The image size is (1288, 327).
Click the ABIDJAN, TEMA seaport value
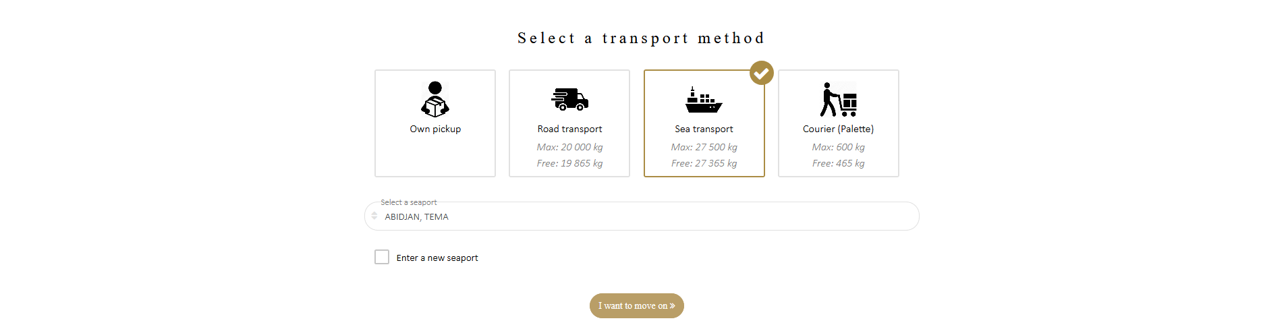(x=416, y=217)
